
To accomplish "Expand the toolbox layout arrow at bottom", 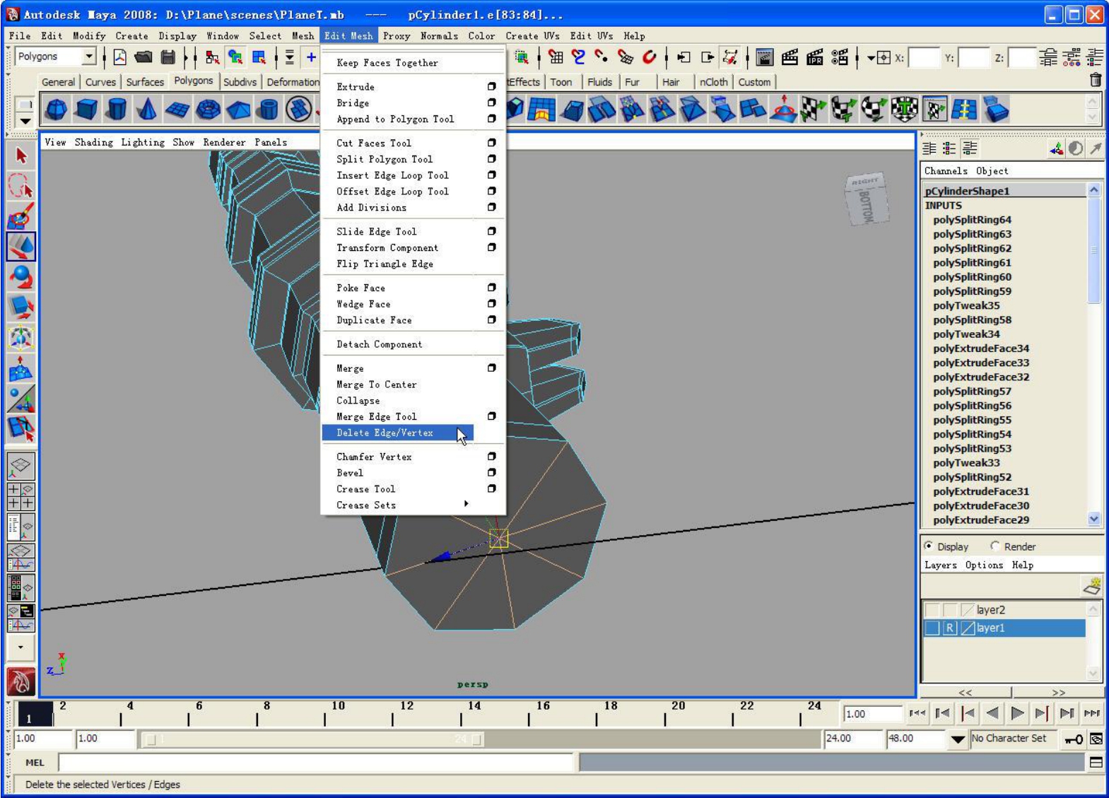I will 21,647.
